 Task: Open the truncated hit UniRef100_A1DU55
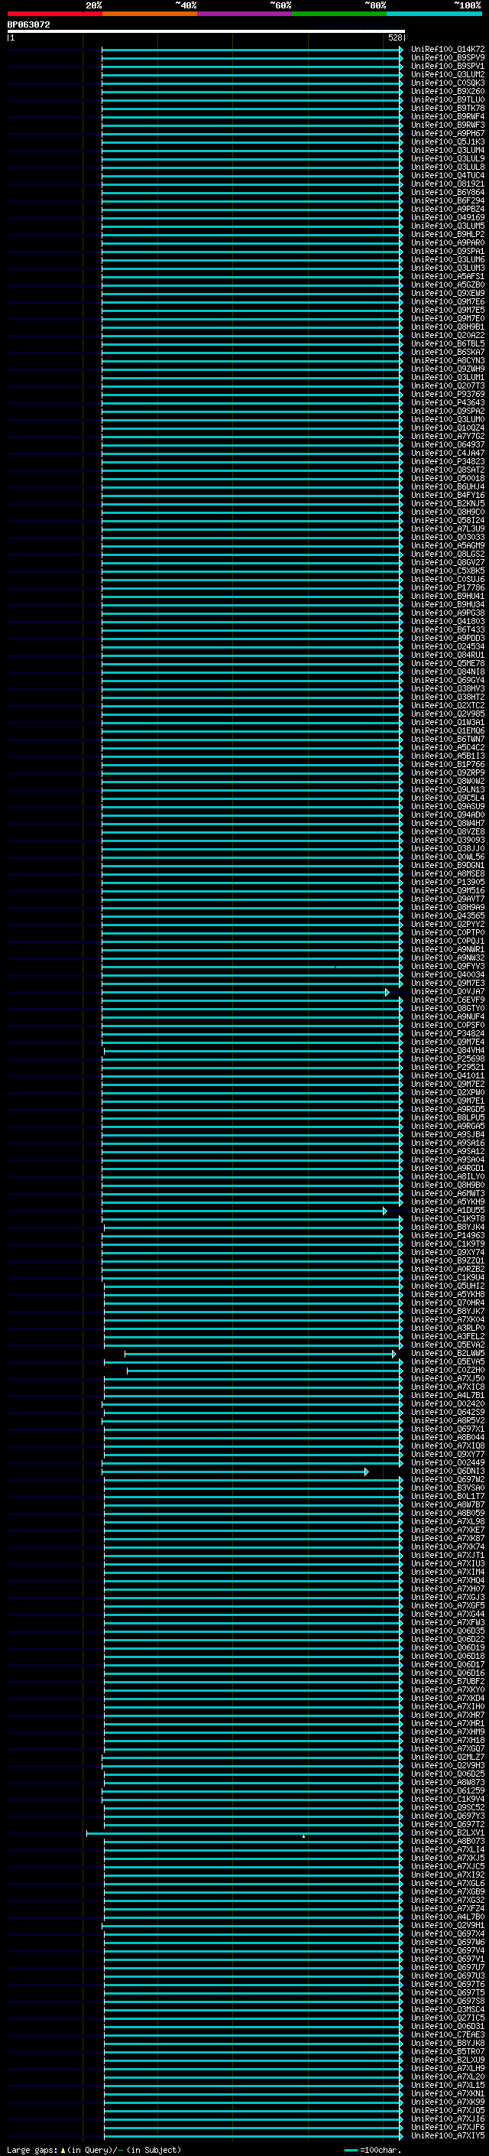pyautogui.click(x=448, y=1210)
